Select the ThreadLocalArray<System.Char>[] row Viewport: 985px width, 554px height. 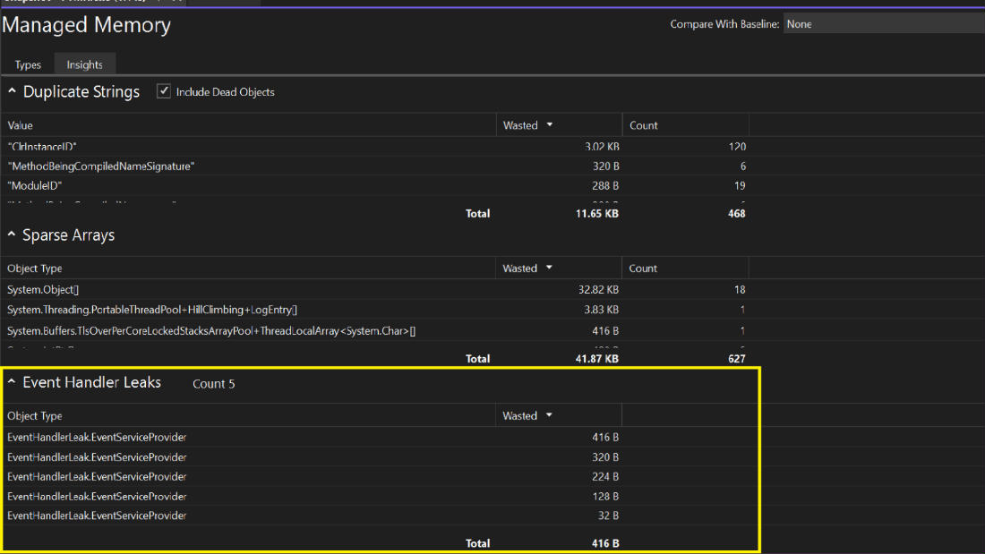click(376, 330)
